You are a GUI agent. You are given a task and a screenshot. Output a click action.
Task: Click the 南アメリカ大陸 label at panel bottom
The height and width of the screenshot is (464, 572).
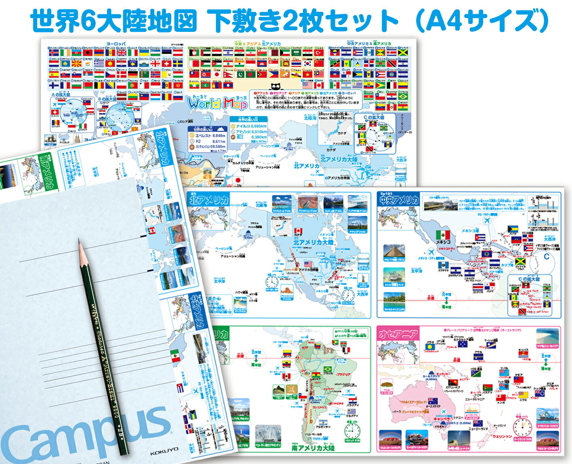[x=313, y=447]
